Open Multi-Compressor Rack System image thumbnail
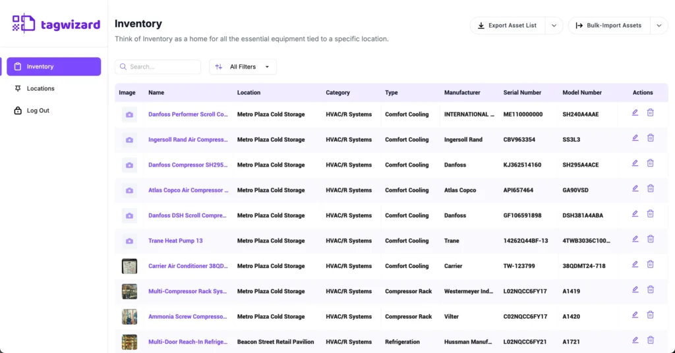This screenshot has width=675, height=353. [x=129, y=292]
